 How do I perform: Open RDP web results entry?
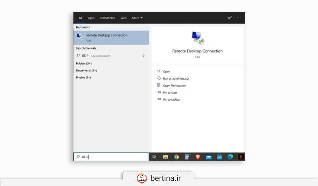[x=111, y=56]
